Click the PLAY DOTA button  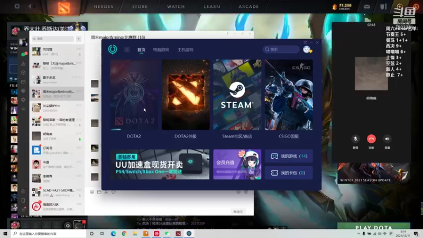coord(374,226)
